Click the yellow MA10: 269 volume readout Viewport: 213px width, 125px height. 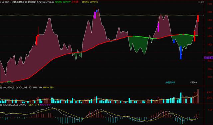click(48, 88)
